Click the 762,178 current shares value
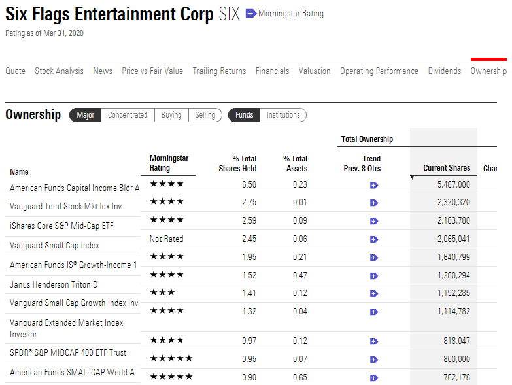This screenshot has height=385, width=512. pyautogui.click(x=456, y=378)
